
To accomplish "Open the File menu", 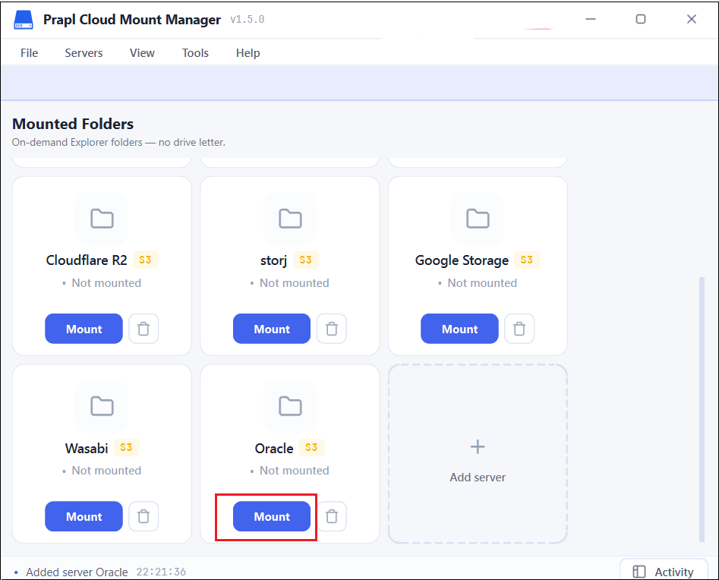I will [x=30, y=52].
